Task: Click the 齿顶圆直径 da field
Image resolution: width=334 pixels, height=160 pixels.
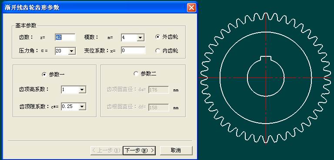Action: click(158, 90)
